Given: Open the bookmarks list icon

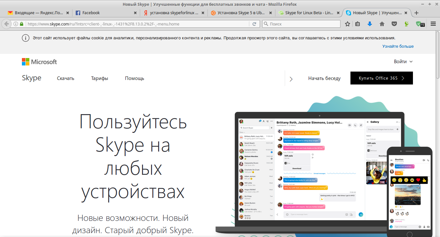Looking at the screenshot, I should pyautogui.click(x=358, y=24).
